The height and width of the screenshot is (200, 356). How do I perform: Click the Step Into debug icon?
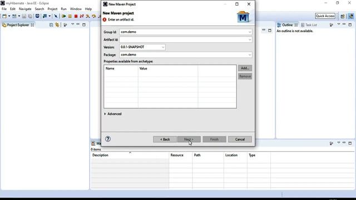(88, 16)
